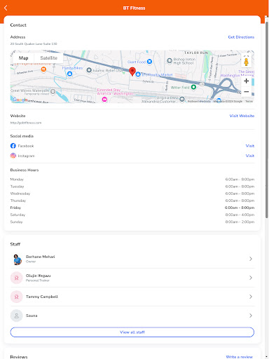Click the street address text
Viewport: 269px width, 359px height.
[34, 43]
